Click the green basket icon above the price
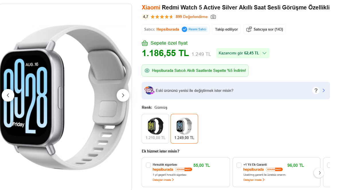 coord(145,43)
